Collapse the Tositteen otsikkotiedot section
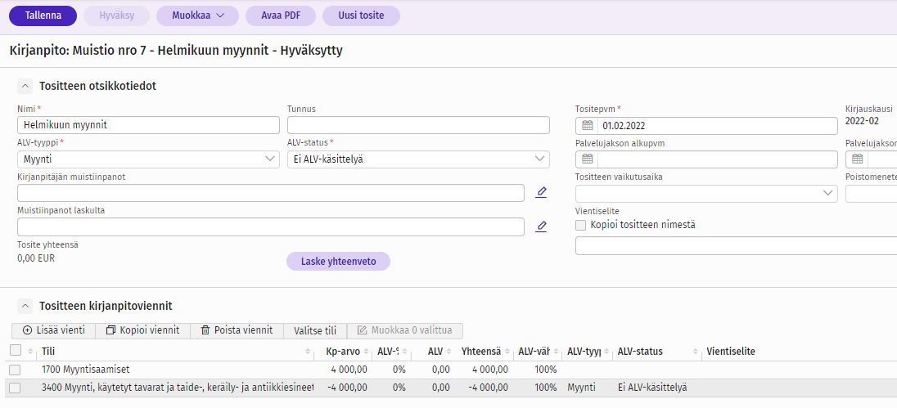The width and height of the screenshot is (897, 408). pyautogui.click(x=25, y=87)
